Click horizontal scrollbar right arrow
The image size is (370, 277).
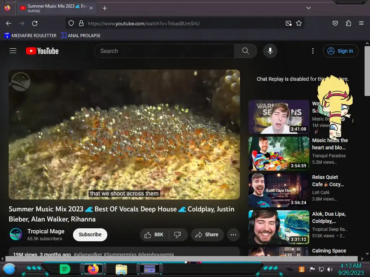362,259
